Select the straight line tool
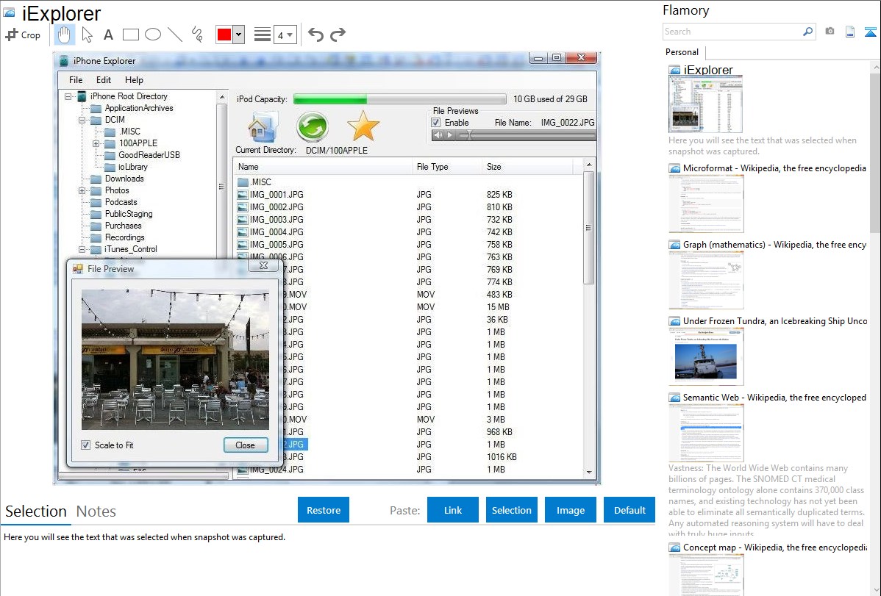Image resolution: width=881 pixels, height=596 pixels. pos(175,35)
